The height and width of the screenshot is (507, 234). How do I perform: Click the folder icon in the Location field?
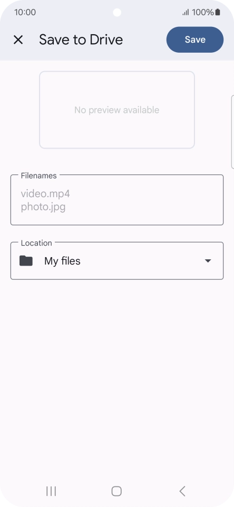tap(26, 260)
